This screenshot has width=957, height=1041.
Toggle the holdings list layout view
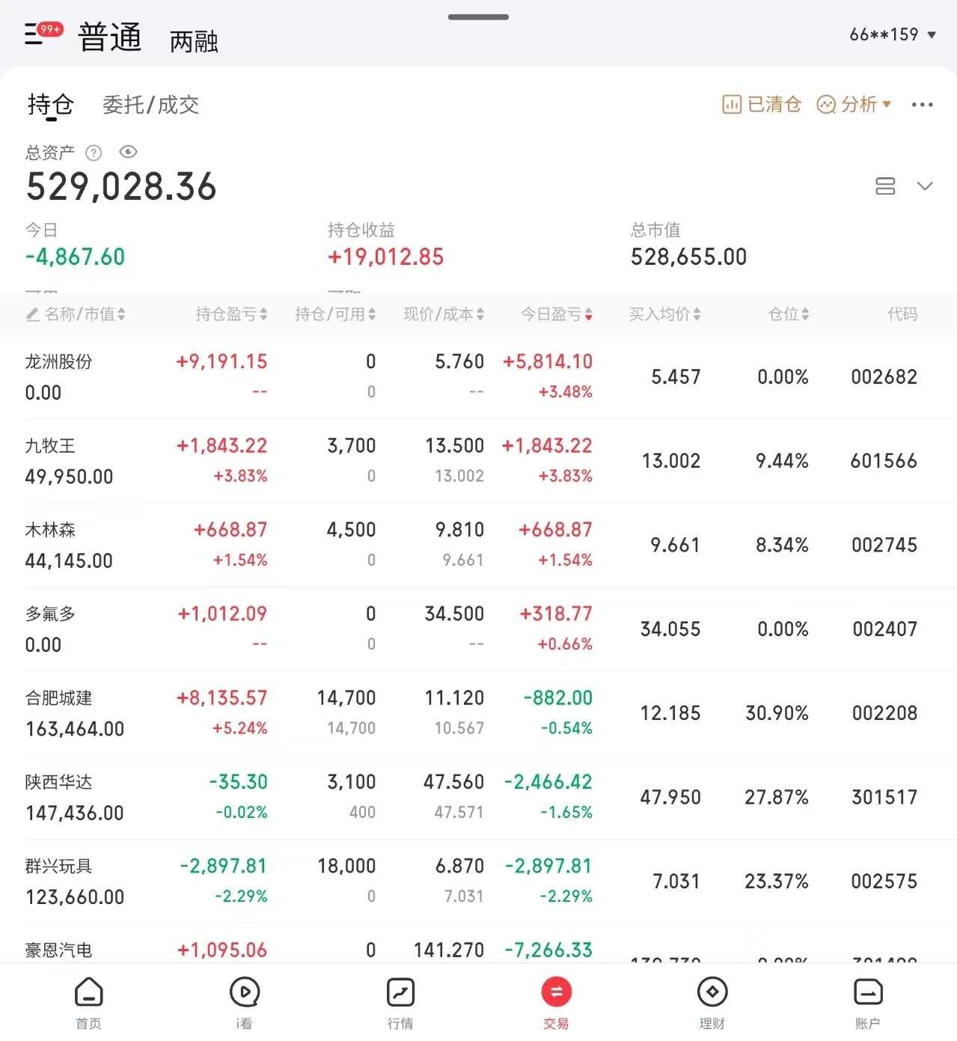tap(885, 186)
